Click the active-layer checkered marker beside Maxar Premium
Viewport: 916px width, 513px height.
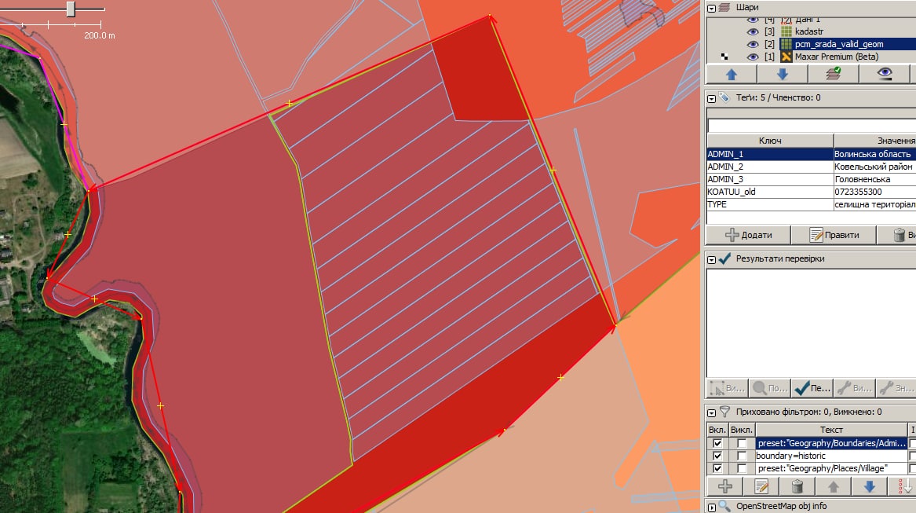pyautogui.click(x=724, y=57)
